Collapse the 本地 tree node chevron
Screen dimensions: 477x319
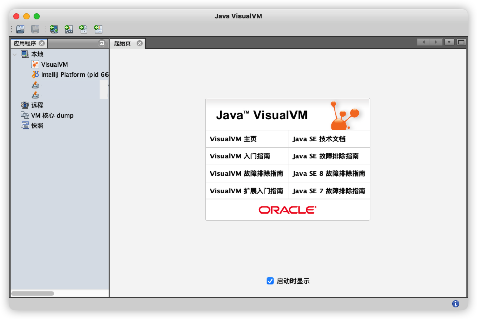point(15,54)
